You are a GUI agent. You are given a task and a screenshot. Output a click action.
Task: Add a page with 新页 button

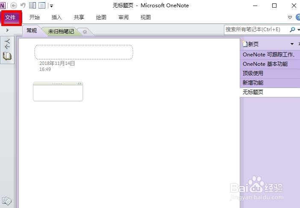pos(251,44)
